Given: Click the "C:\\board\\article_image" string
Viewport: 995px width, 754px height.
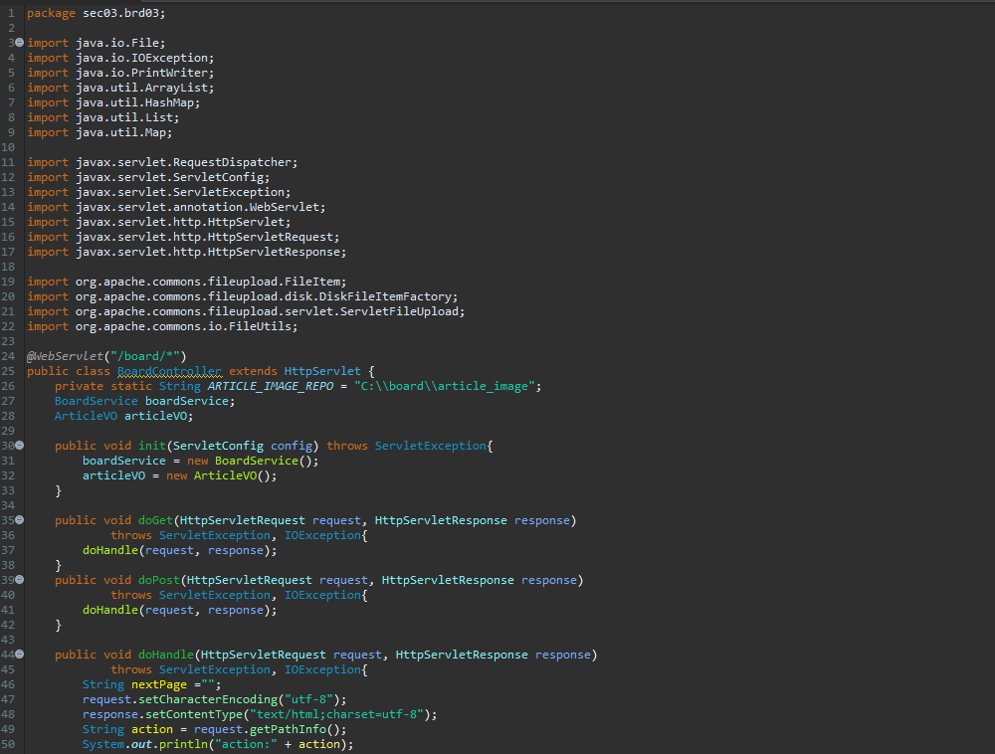Looking at the screenshot, I should pos(445,386).
